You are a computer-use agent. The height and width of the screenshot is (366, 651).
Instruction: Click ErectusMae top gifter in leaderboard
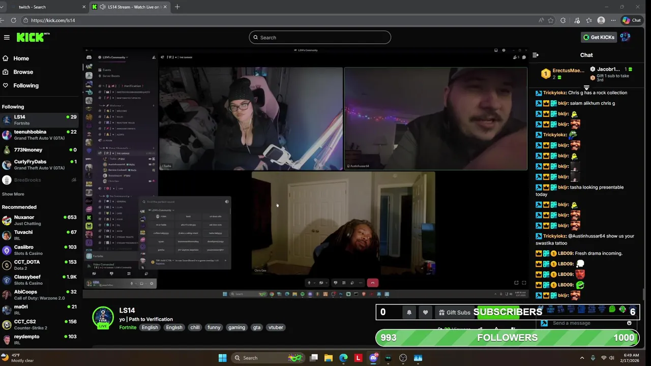pos(563,74)
